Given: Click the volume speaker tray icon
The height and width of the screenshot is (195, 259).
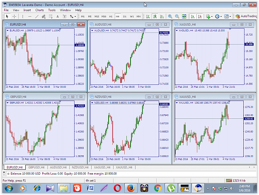Looking at the screenshot, I should click(x=232, y=188).
